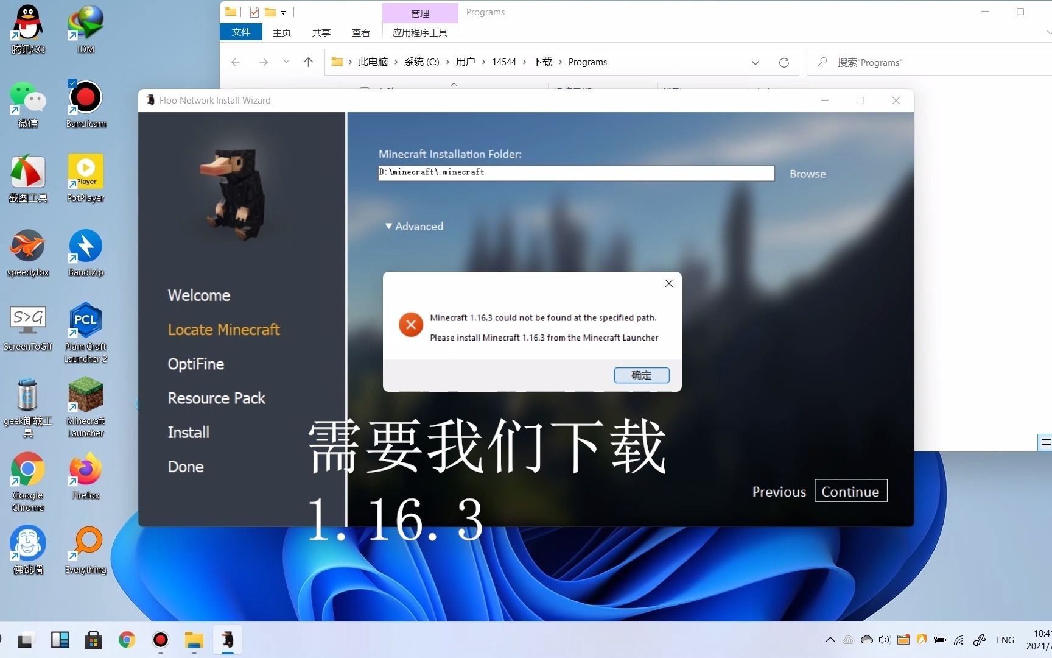Image resolution: width=1052 pixels, height=658 pixels.
Task: Click the 管理 contextual tab in Explorer
Action: pyautogui.click(x=420, y=13)
